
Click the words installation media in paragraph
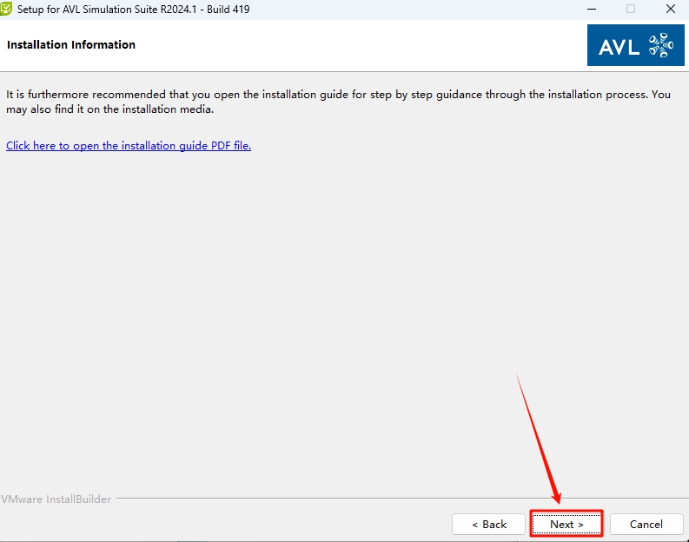170,109
